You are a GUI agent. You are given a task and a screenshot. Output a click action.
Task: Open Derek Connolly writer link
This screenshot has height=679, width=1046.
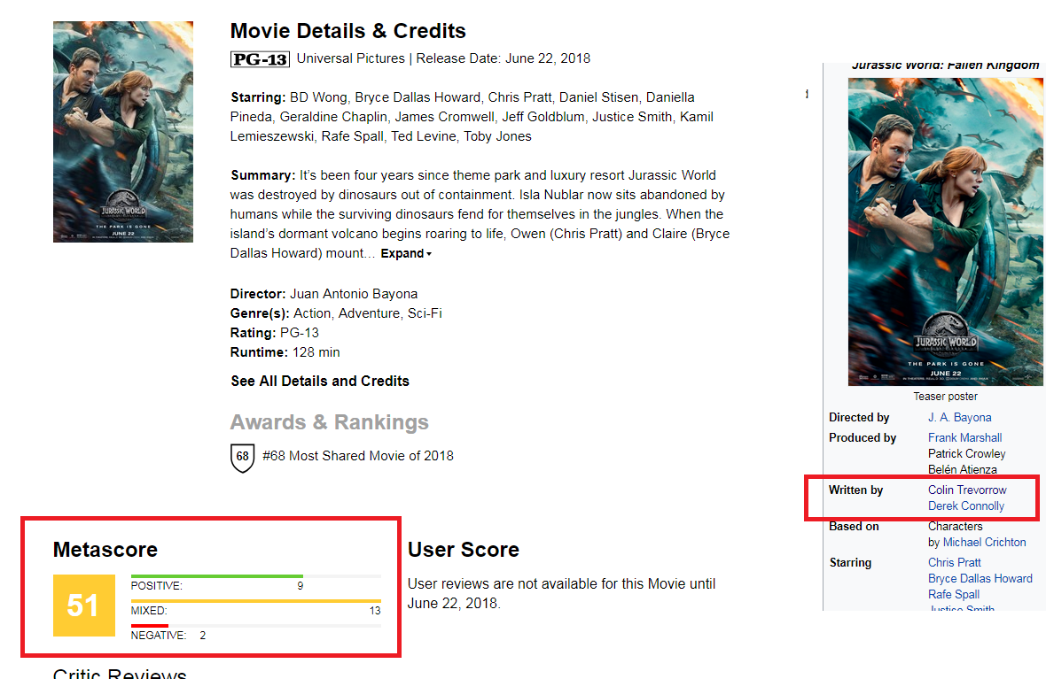point(966,505)
